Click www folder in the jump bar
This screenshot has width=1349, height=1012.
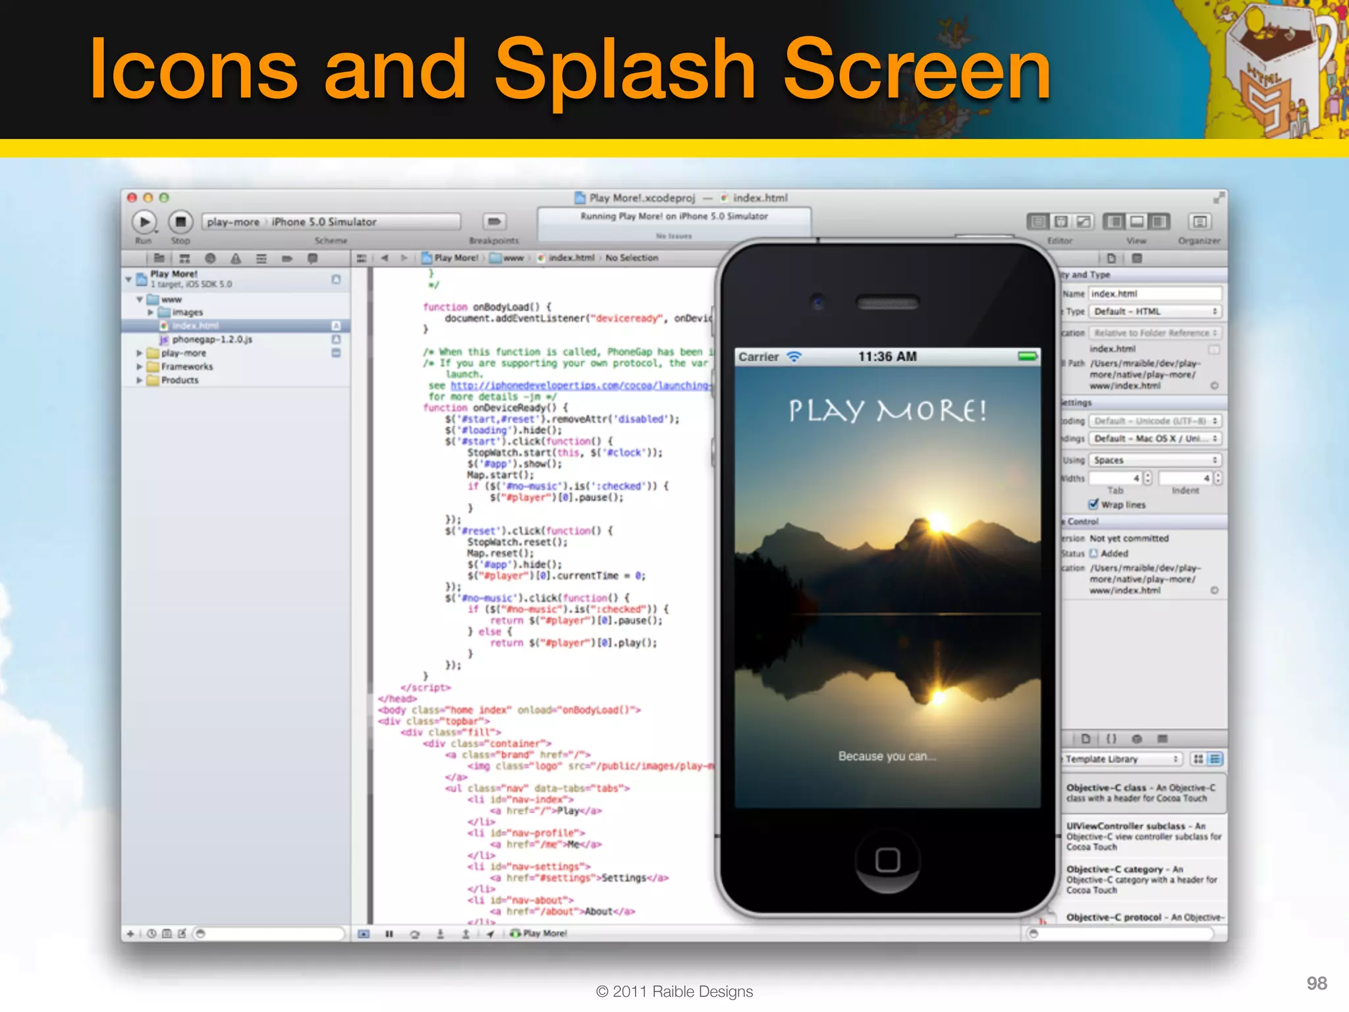[x=508, y=258]
